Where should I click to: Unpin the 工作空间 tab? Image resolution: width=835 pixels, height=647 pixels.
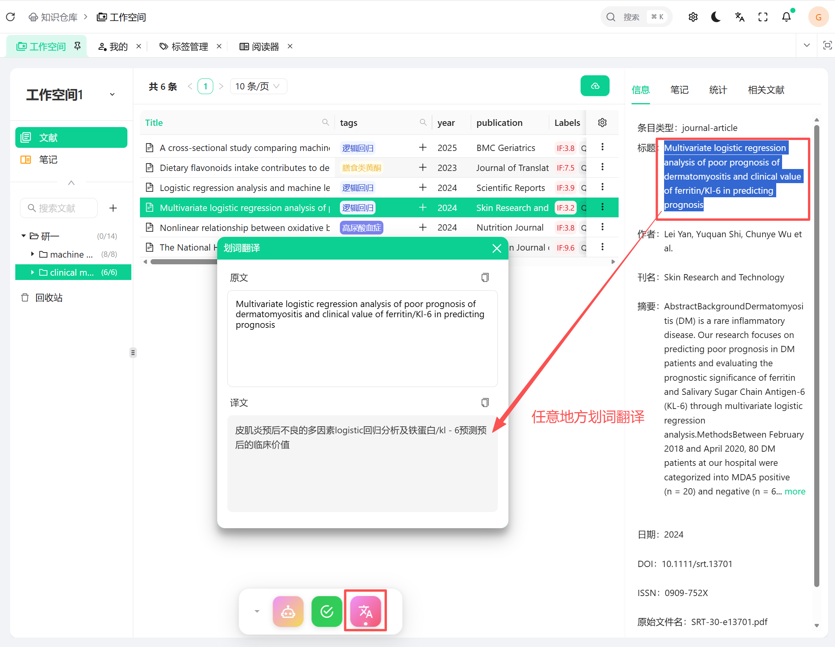click(77, 45)
